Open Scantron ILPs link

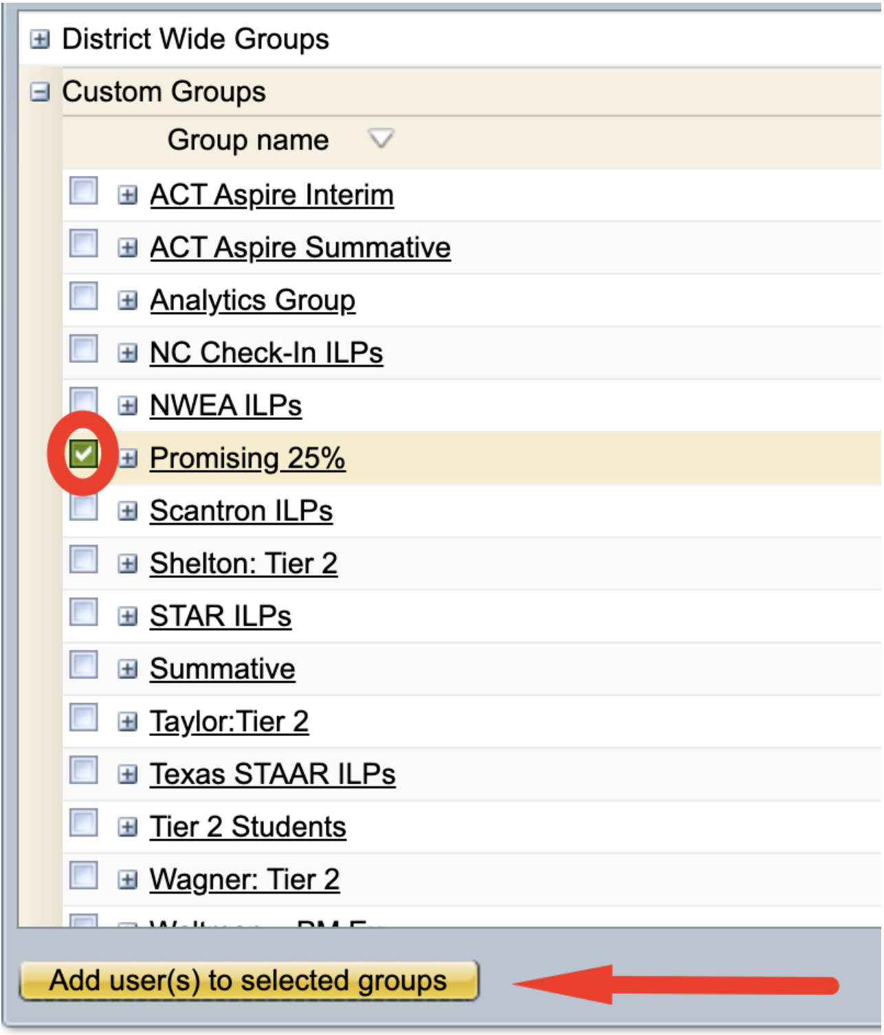coord(241,511)
